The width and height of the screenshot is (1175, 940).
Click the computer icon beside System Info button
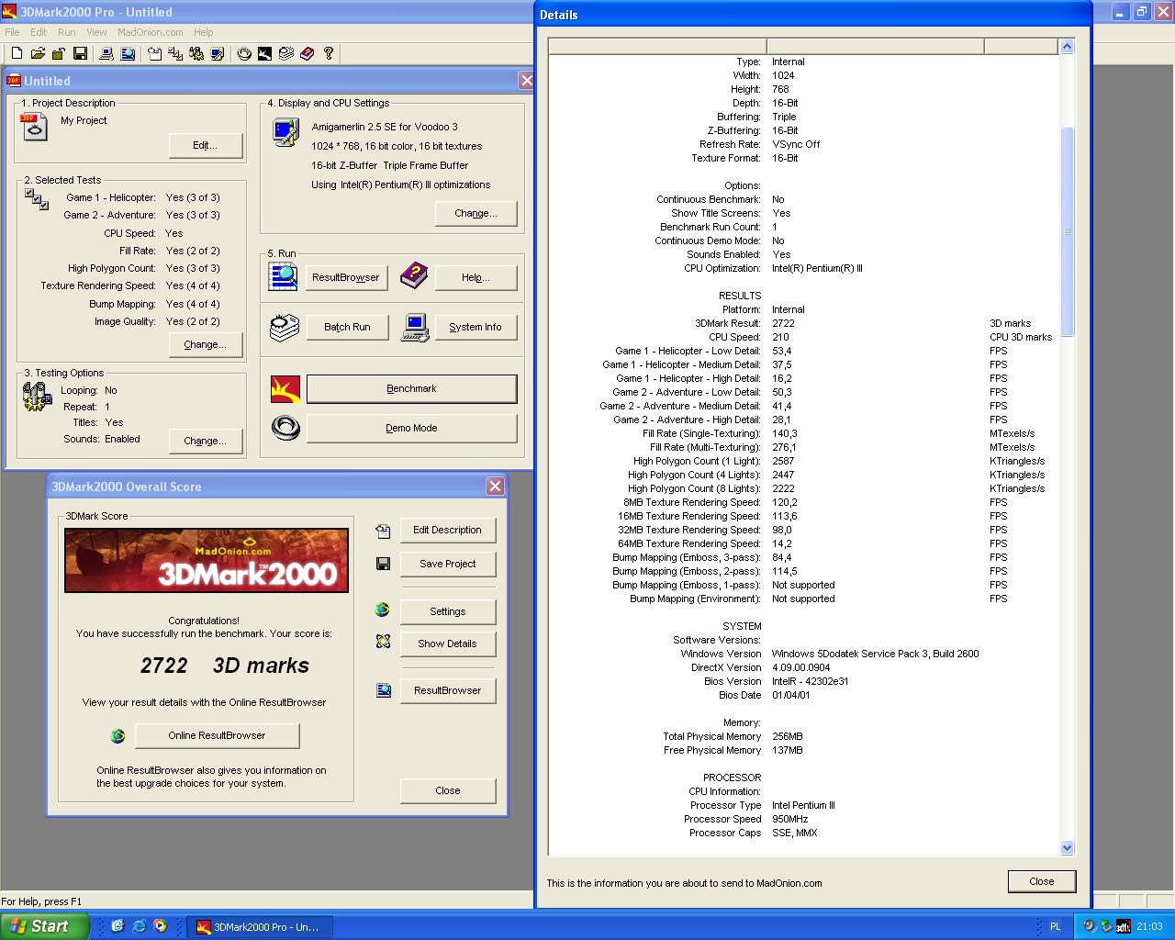pyautogui.click(x=415, y=328)
